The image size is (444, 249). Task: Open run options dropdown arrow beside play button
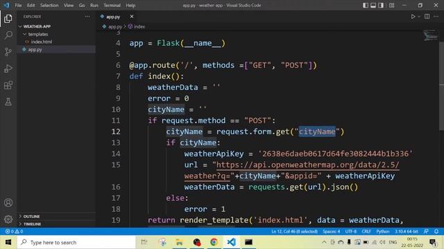pyautogui.click(x=419, y=17)
